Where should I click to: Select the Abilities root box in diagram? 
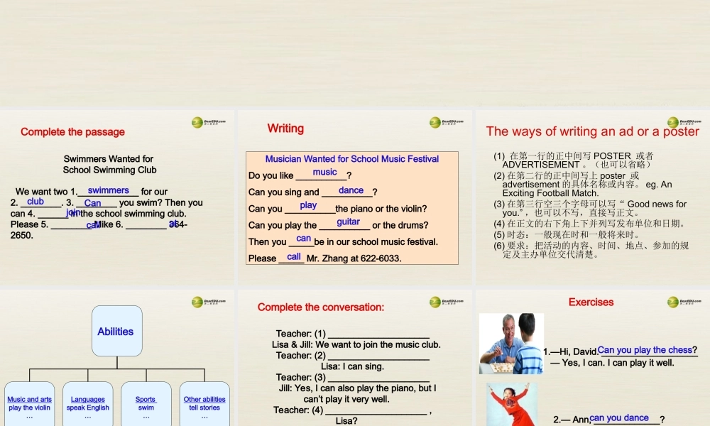pyautogui.click(x=116, y=331)
